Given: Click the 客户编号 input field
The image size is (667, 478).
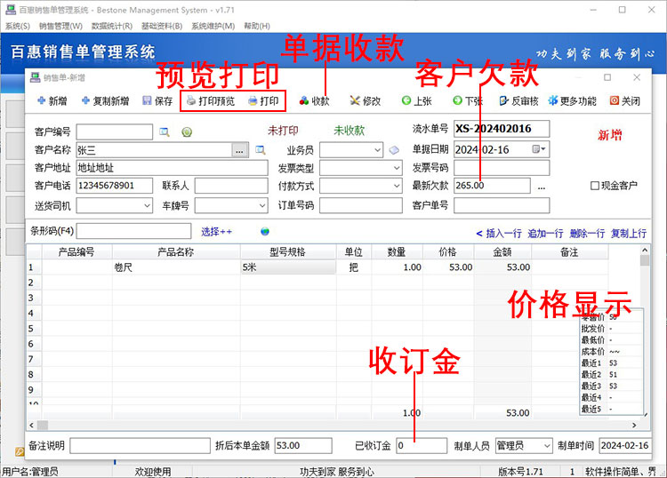Looking at the screenshot, I should (x=115, y=131).
